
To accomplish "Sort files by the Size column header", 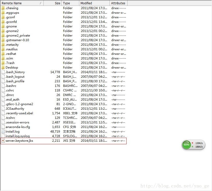I will tap(53, 3).
